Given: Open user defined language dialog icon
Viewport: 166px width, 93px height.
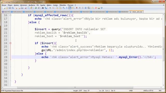Looking at the screenshot, I should pyautogui.click(x=73, y=8).
